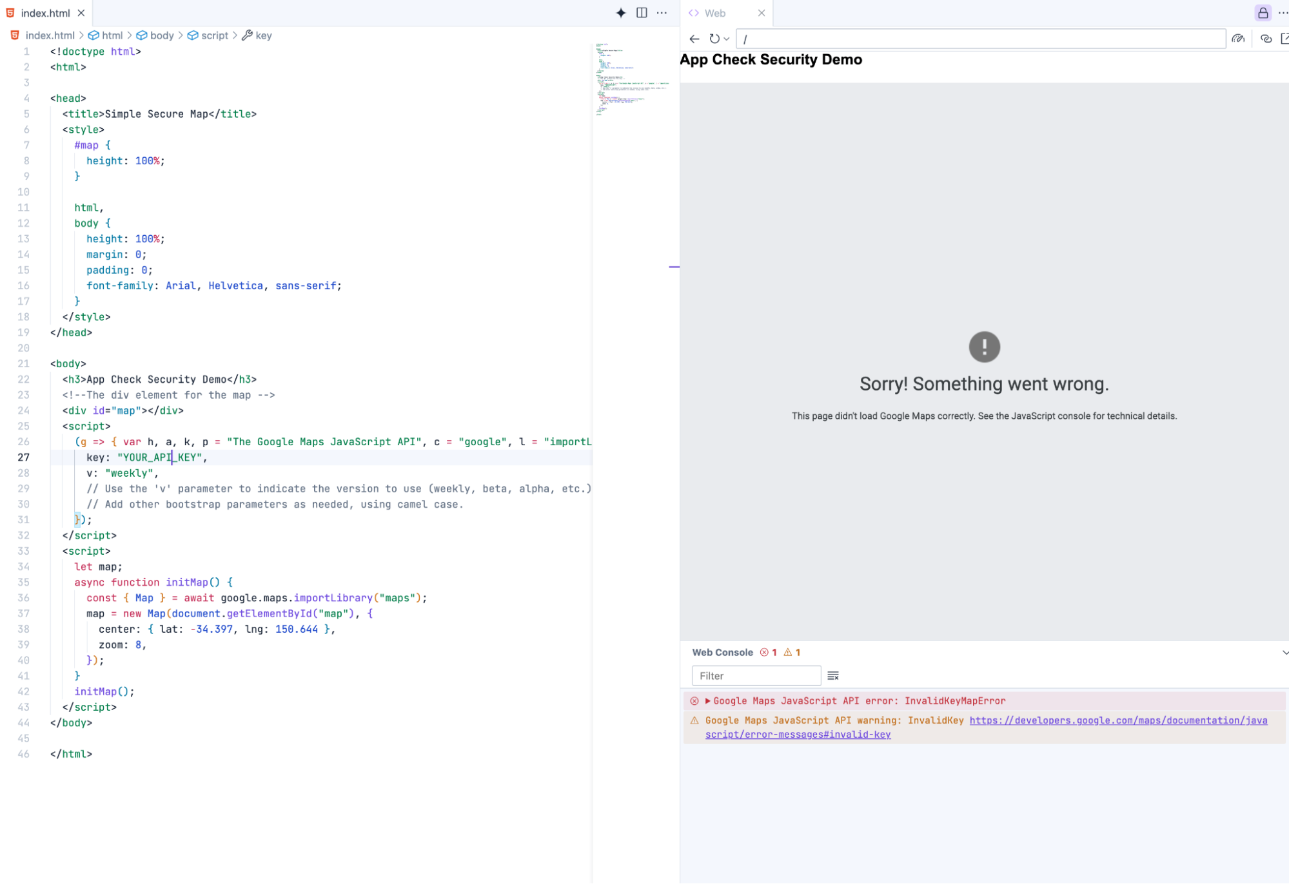Open the reload options dropdown chevron
The height and width of the screenshot is (884, 1289).
(x=727, y=39)
